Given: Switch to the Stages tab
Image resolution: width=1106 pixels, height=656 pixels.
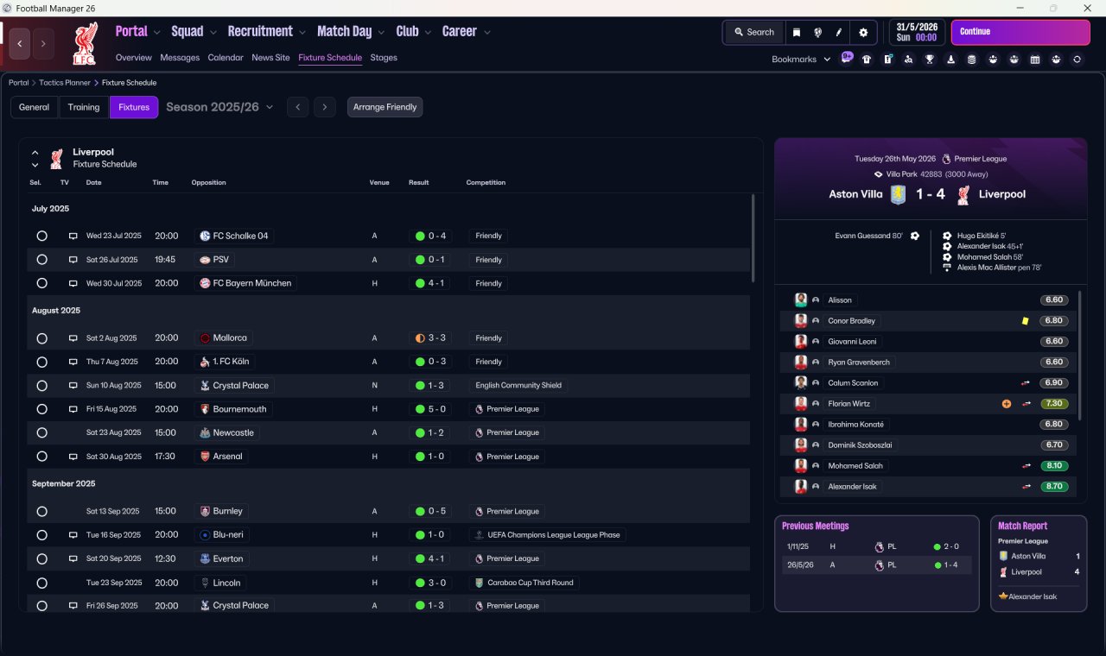Looking at the screenshot, I should 384,58.
